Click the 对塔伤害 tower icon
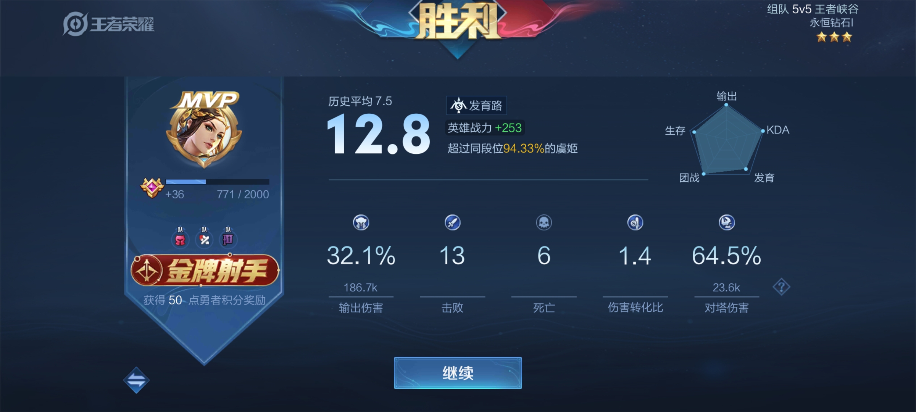The height and width of the screenshot is (412, 916). tap(727, 222)
